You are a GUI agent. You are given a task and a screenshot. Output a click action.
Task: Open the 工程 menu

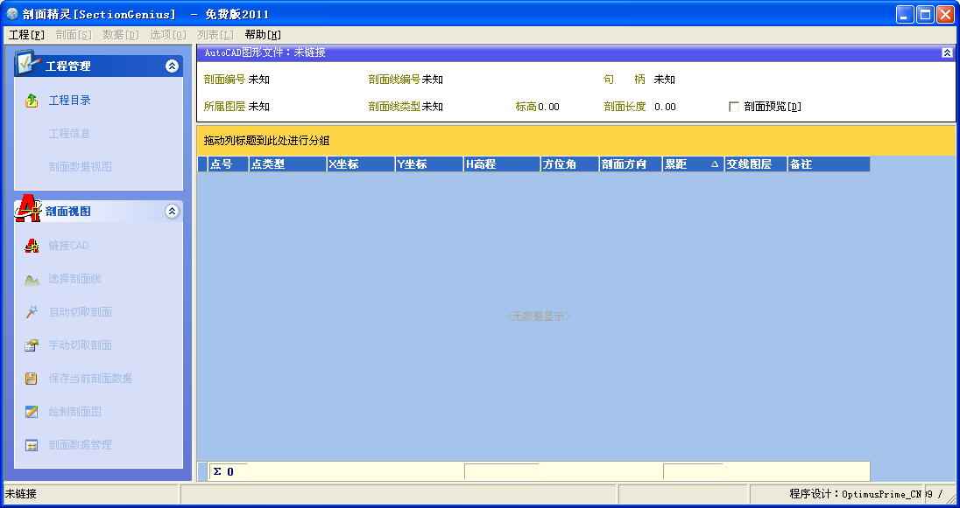pos(26,35)
